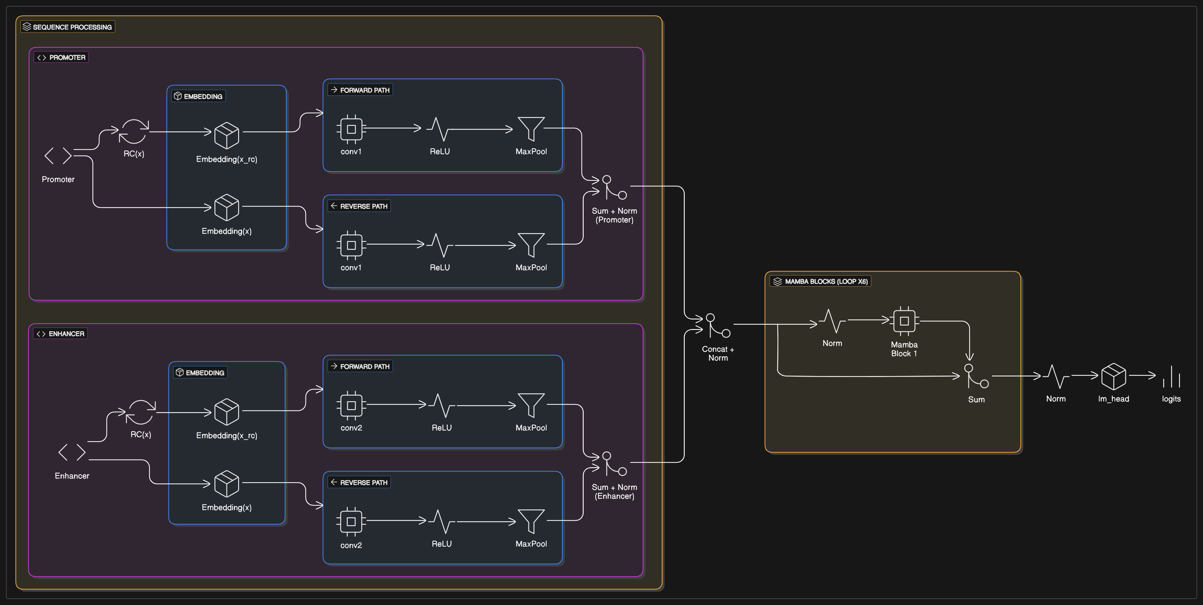Screen dimensions: 1203x605
Task: Click ReLU pulse icon in Promoter forward path
Action: coord(439,129)
